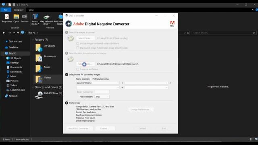Screen dimensions: 258x145
Task: Switch to large icons view in status bar
Action: pos(256,139)
